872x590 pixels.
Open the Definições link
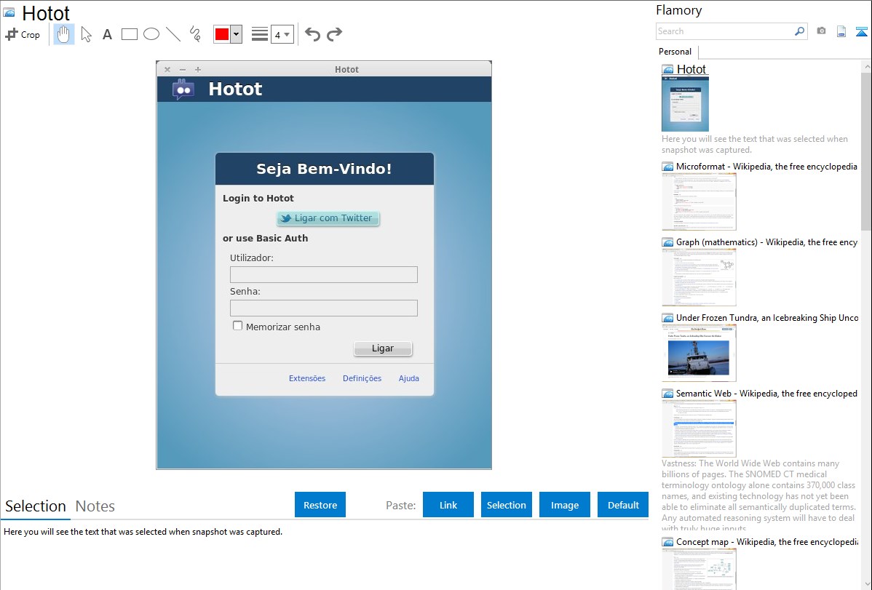click(x=362, y=378)
